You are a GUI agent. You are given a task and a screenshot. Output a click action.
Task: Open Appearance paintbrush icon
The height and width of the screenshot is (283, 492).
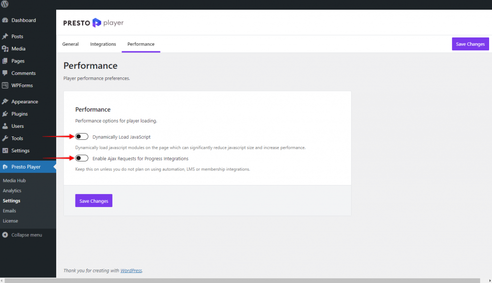[5, 102]
